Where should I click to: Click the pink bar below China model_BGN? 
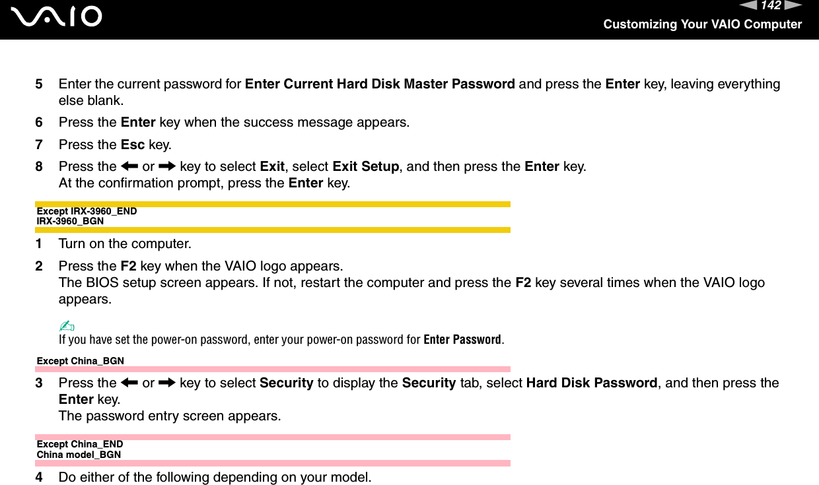(273, 463)
